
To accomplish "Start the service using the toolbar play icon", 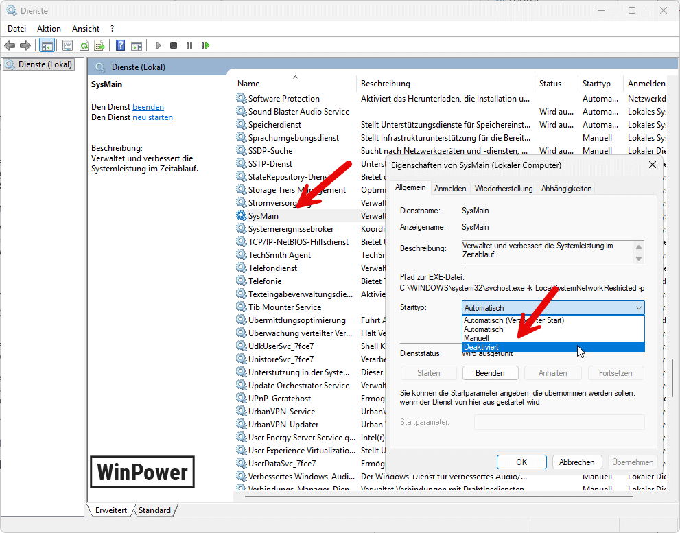I will click(x=159, y=45).
